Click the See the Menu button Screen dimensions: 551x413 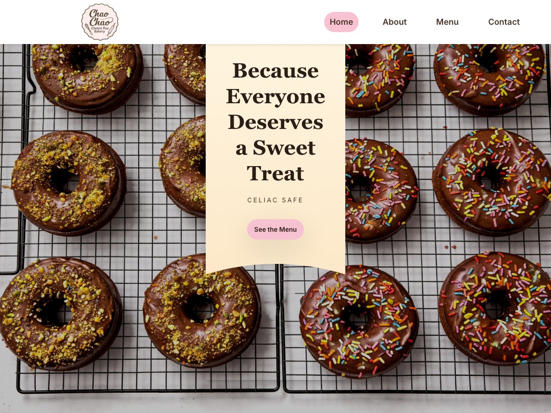[x=275, y=229]
